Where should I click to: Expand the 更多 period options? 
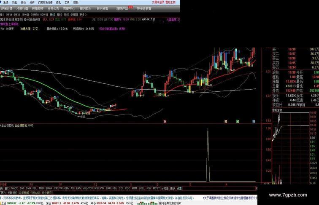[x=83, y=15]
